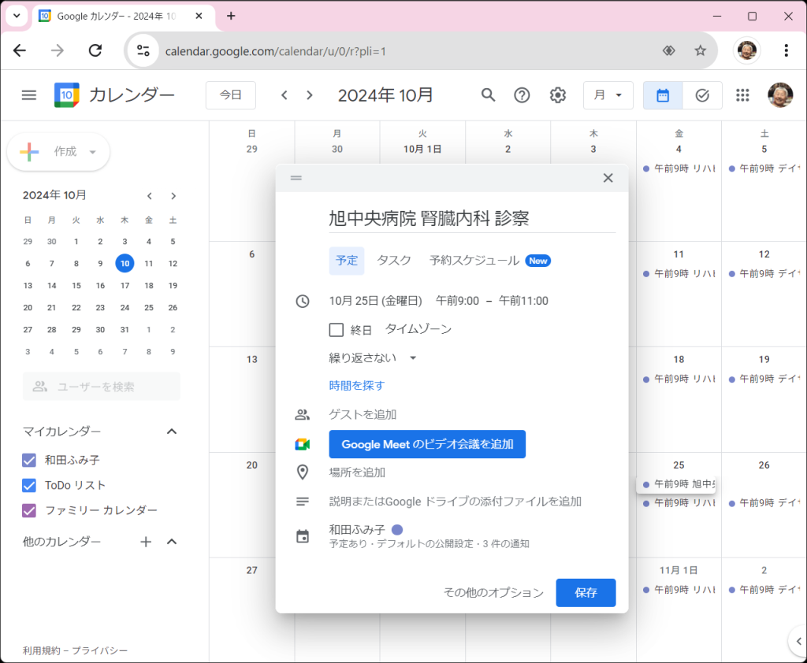Open the 繰り返さない repeat dropdown
The height and width of the screenshot is (663, 807).
point(373,357)
